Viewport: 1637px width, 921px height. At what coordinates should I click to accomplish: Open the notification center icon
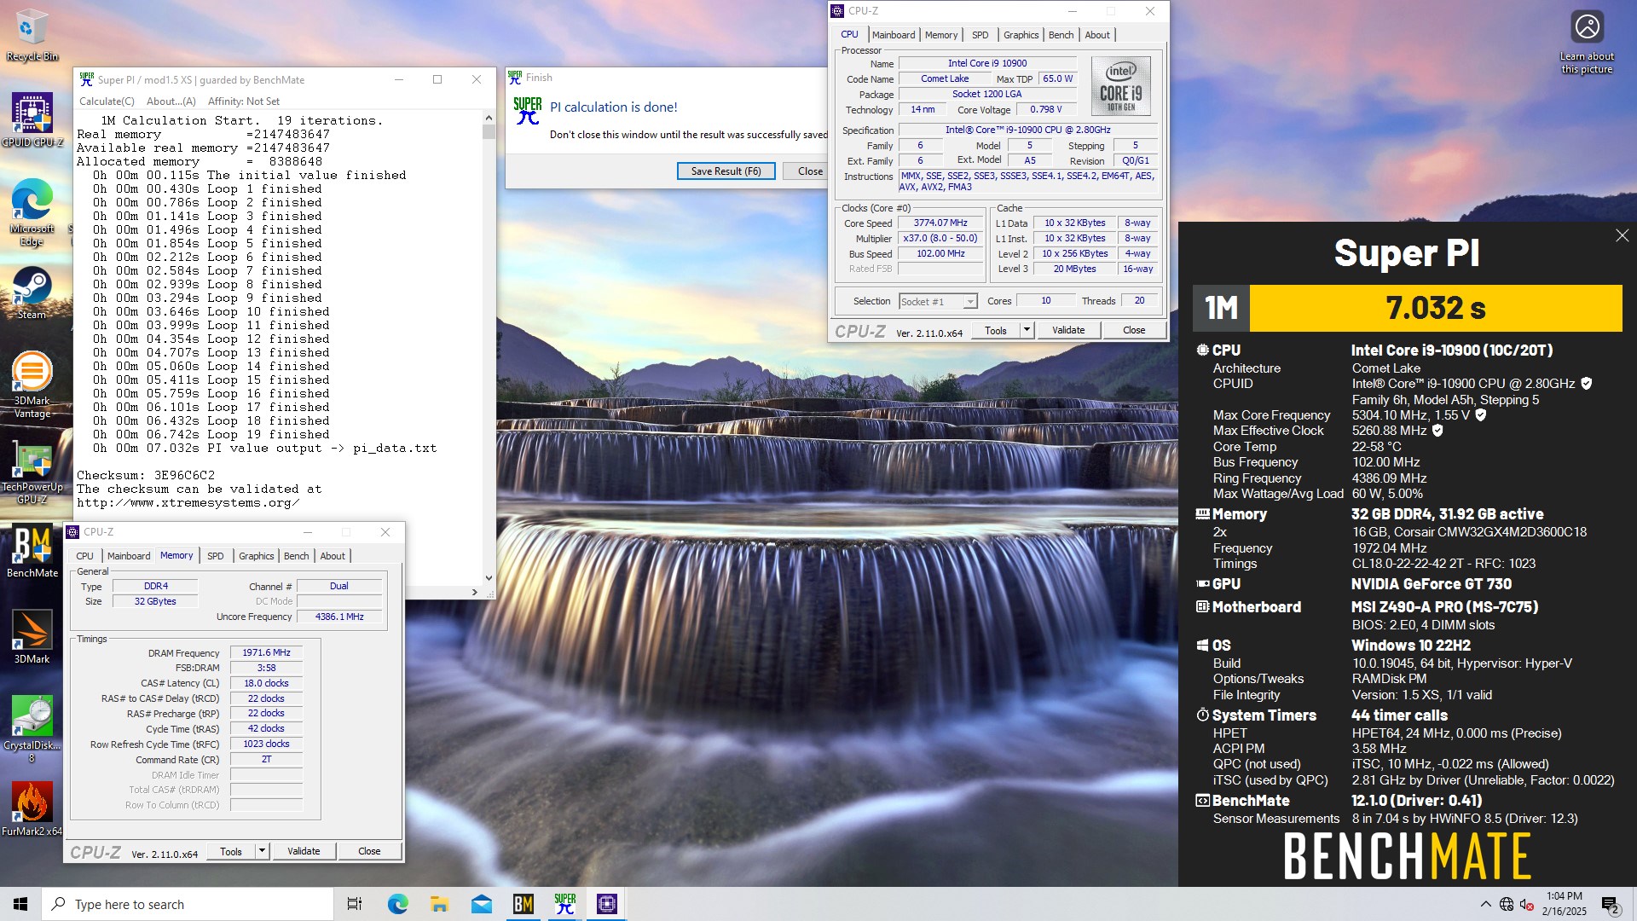(x=1611, y=905)
